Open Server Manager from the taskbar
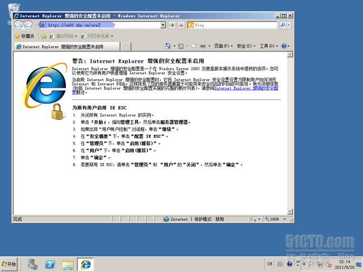Viewport: 363px width, 272px height. point(32,264)
